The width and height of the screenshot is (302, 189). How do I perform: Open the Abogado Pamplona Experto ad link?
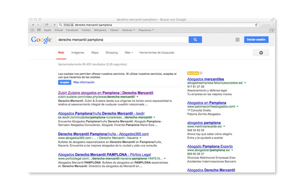tap(210, 146)
